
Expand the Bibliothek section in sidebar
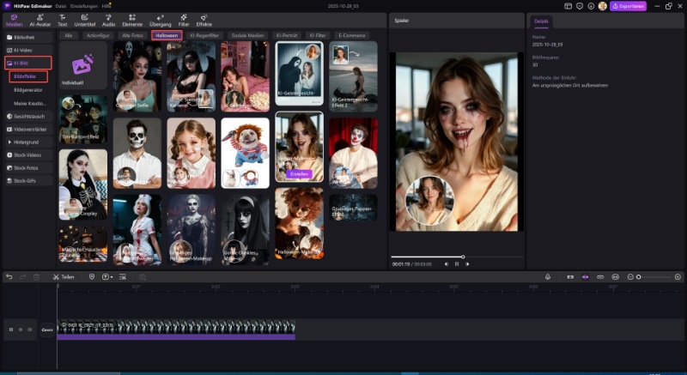[x=24, y=38]
